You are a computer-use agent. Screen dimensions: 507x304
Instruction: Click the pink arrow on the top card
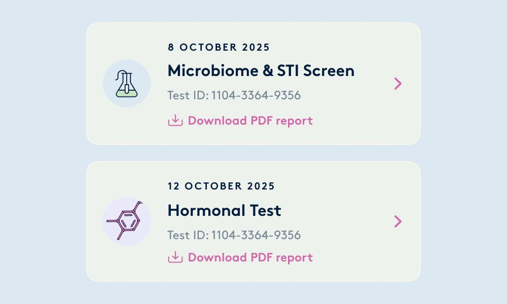point(398,84)
